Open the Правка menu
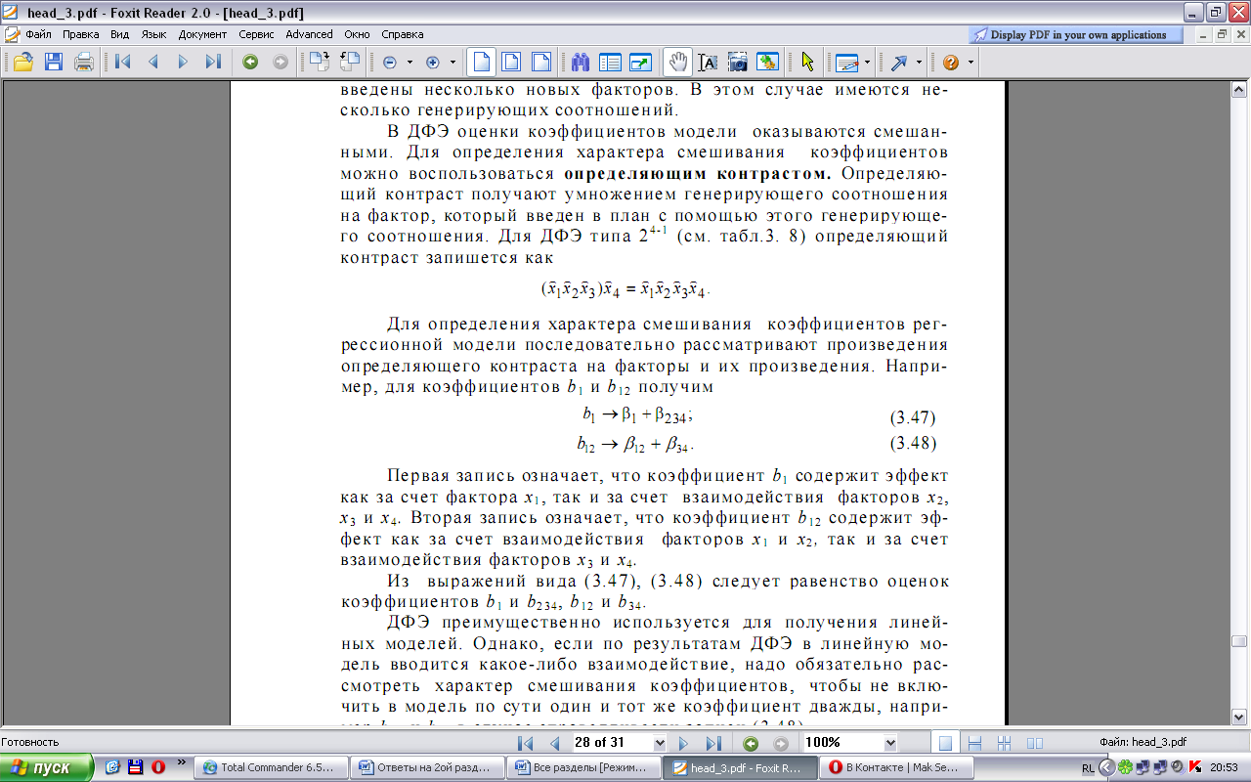This screenshot has width=1251, height=782. (x=81, y=33)
